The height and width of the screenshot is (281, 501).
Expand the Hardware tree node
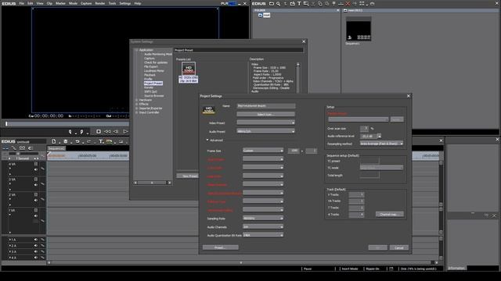pos(137,100)
